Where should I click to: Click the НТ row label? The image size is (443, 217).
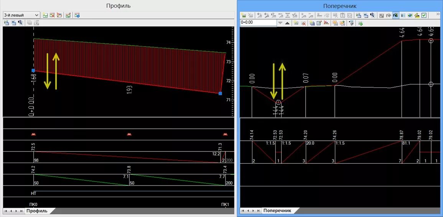(x=33, y=194)
